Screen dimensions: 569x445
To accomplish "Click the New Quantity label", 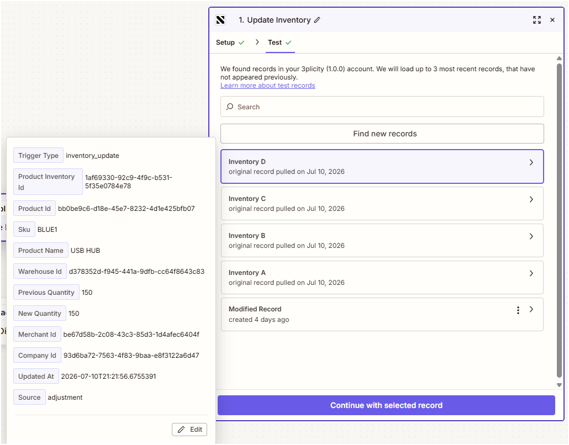I will point(40,314).
